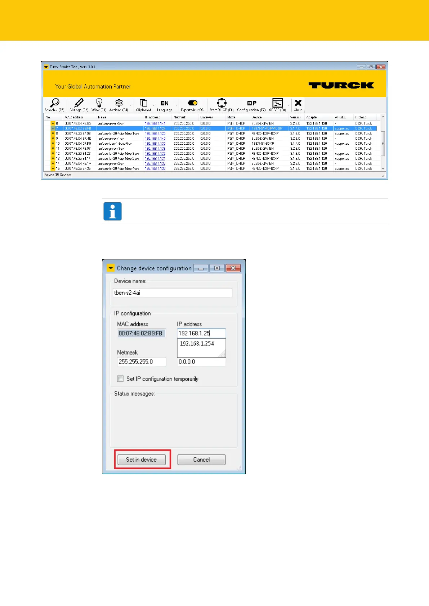The height and width of the screenshot is (606, 429).
Task: Open IP link 192.168.1.132
Action: point(155,154)
